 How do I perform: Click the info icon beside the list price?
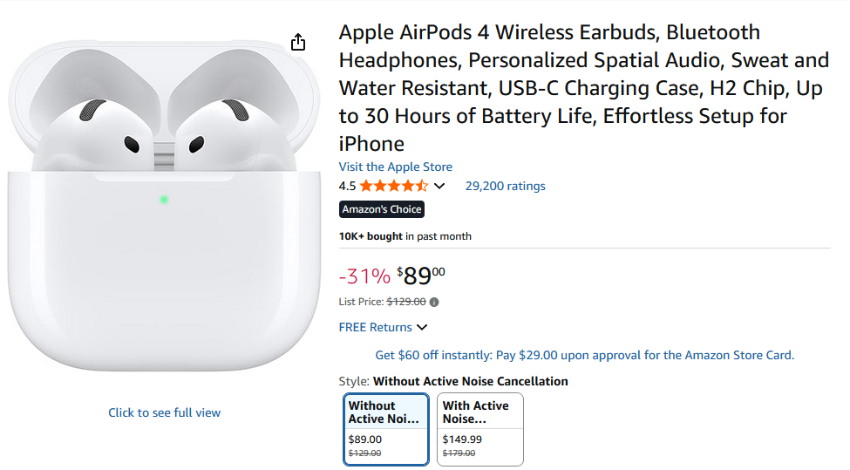coord(434,303)
